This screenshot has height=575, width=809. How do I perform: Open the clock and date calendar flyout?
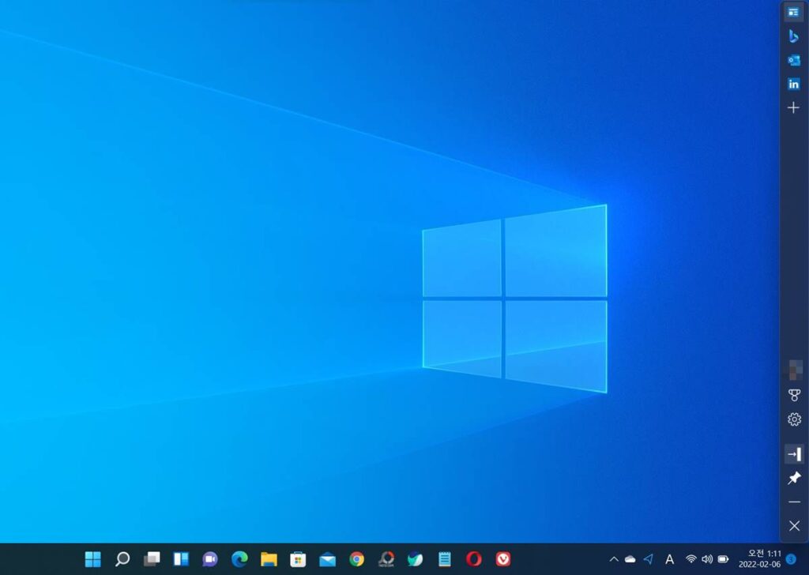pos(759,559)
